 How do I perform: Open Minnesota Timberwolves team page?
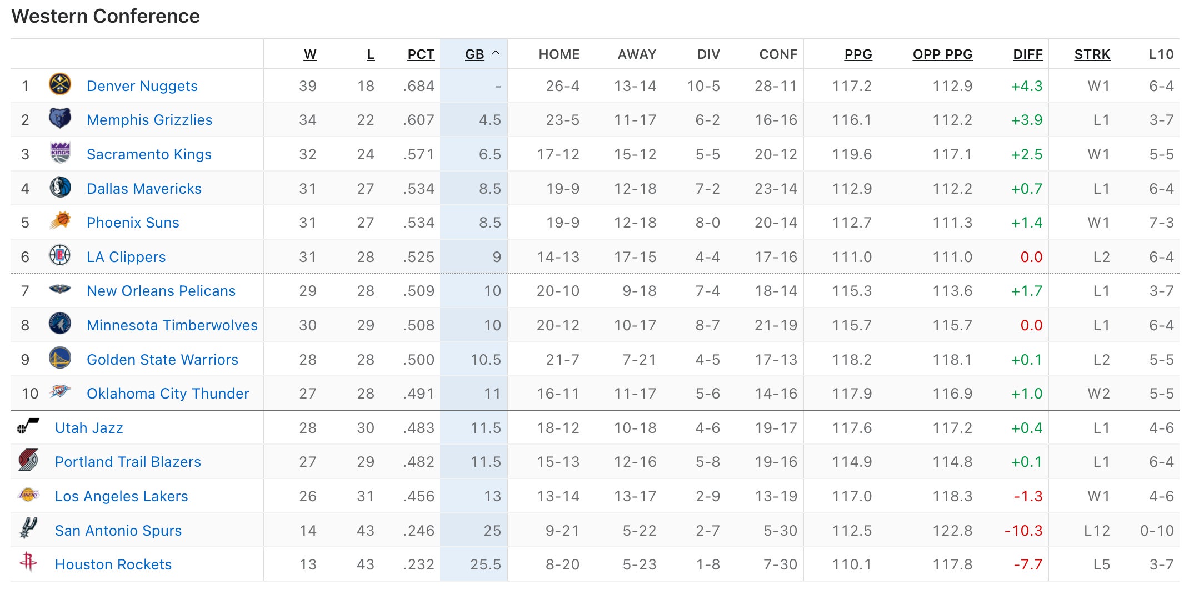tap(172, 325)
